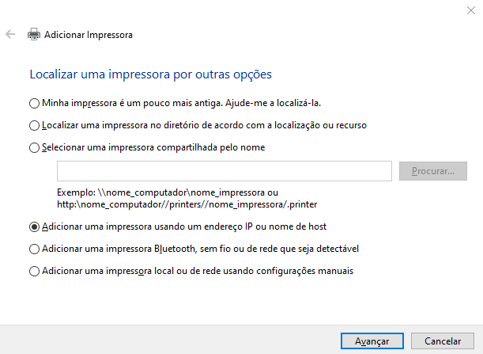This screenshot has width=483, height=354.
Task: Click the Avançar button
Action: [372, 341]
